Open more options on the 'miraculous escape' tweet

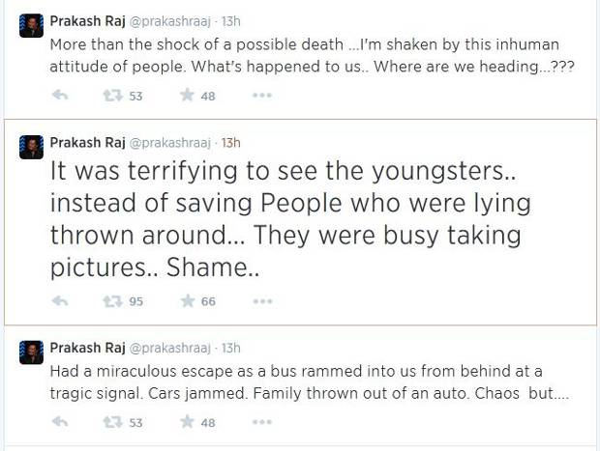pyautogui.click(x=261, y=422)
